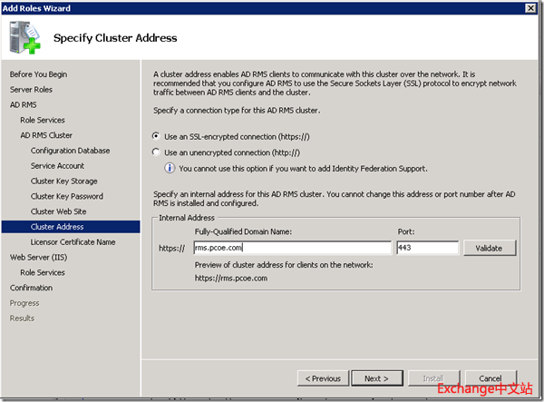Click the https:// prefix label
The image size is (544, 402).
coord(171,249)
